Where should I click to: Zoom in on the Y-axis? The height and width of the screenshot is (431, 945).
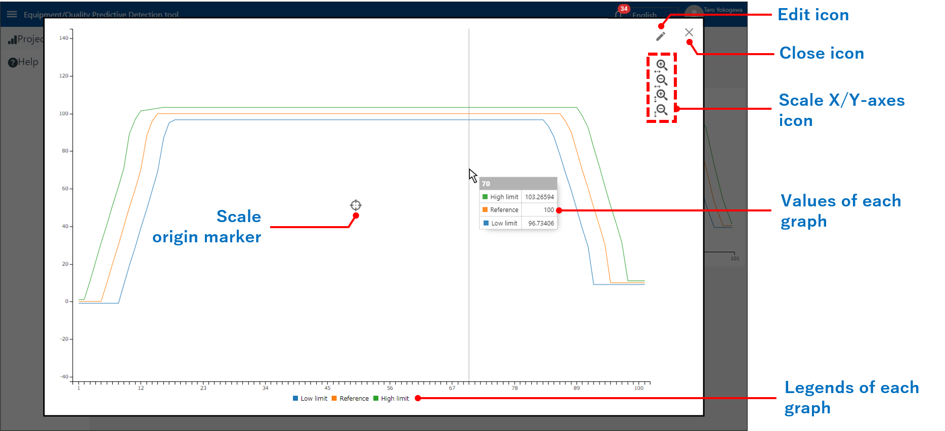point(661,95)
